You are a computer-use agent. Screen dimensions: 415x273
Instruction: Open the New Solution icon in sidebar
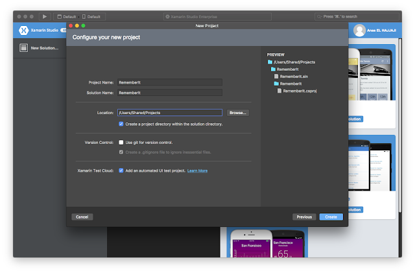[x=23, y=48]
